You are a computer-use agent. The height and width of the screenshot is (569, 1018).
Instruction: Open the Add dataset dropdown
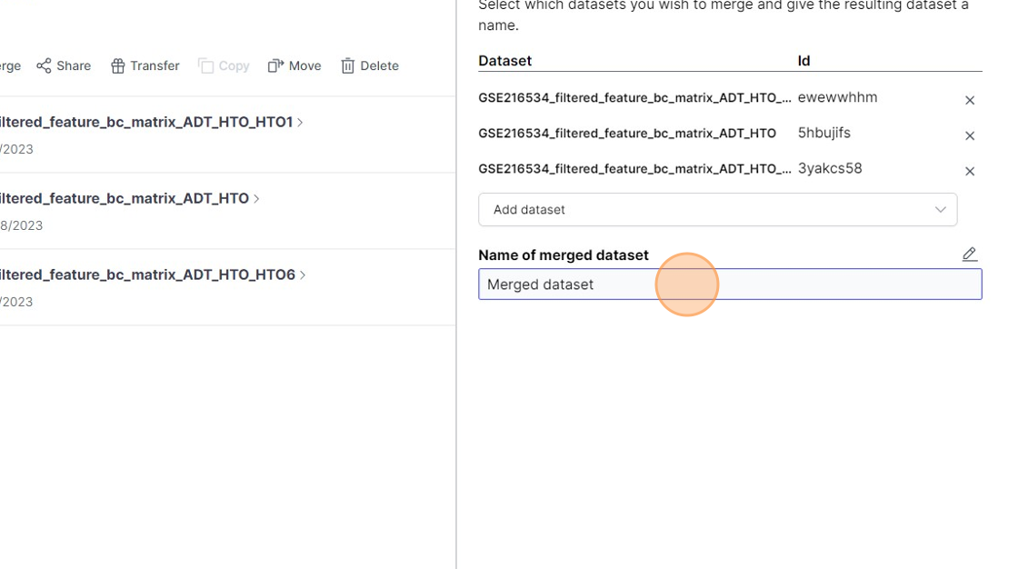coord(717,209)
